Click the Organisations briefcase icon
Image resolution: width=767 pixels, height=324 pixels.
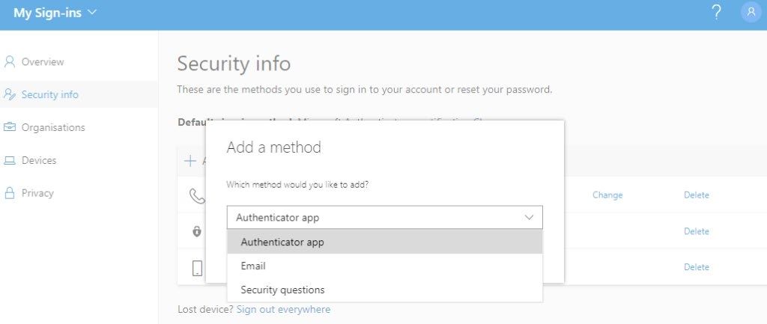pos(10,128)
